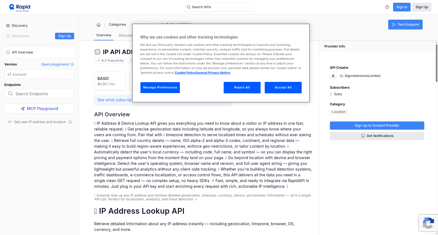Screen dimensions: 438x235
Task: Open the Cookie Policy link
Action: tap(185, 73)
